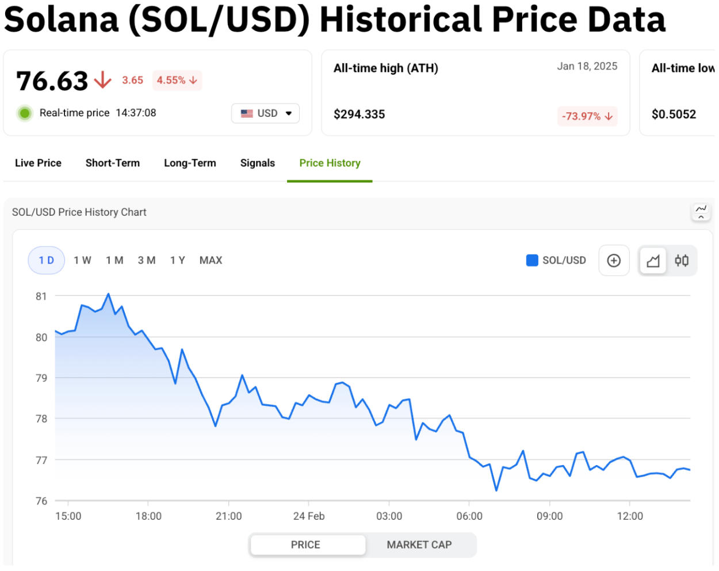
Task: Click the zoom-in circle icon on the chart
Action: [614, 260]
